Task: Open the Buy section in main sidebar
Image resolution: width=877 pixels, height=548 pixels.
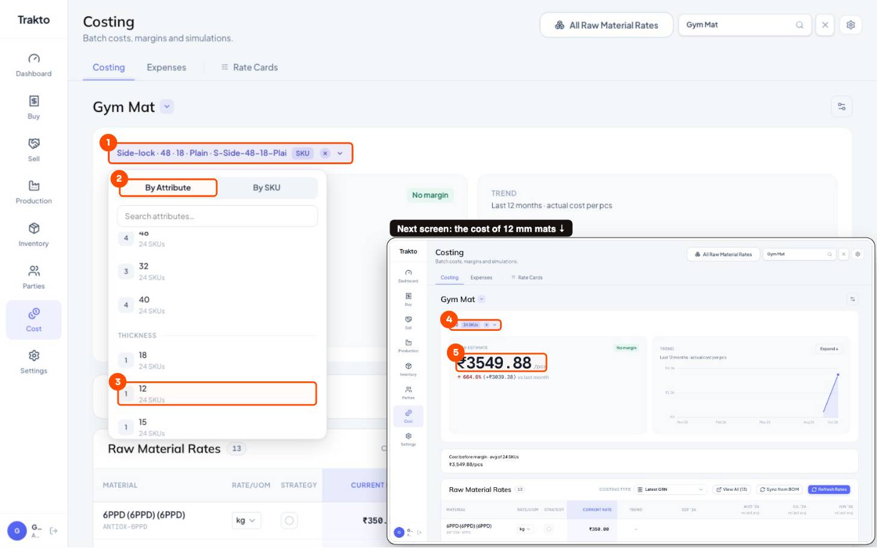Action: (x=34, y=108)
